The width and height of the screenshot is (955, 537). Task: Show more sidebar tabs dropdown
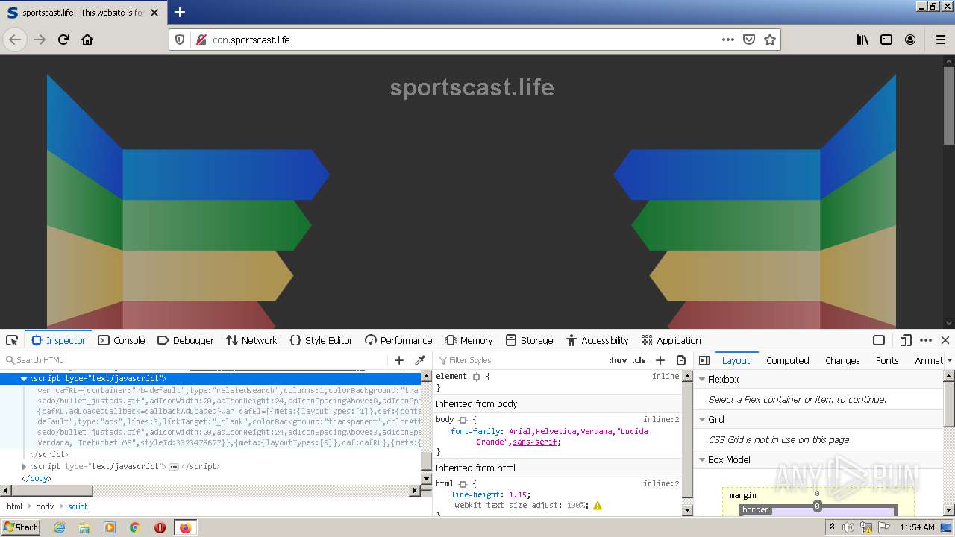(x=949, y=360)
